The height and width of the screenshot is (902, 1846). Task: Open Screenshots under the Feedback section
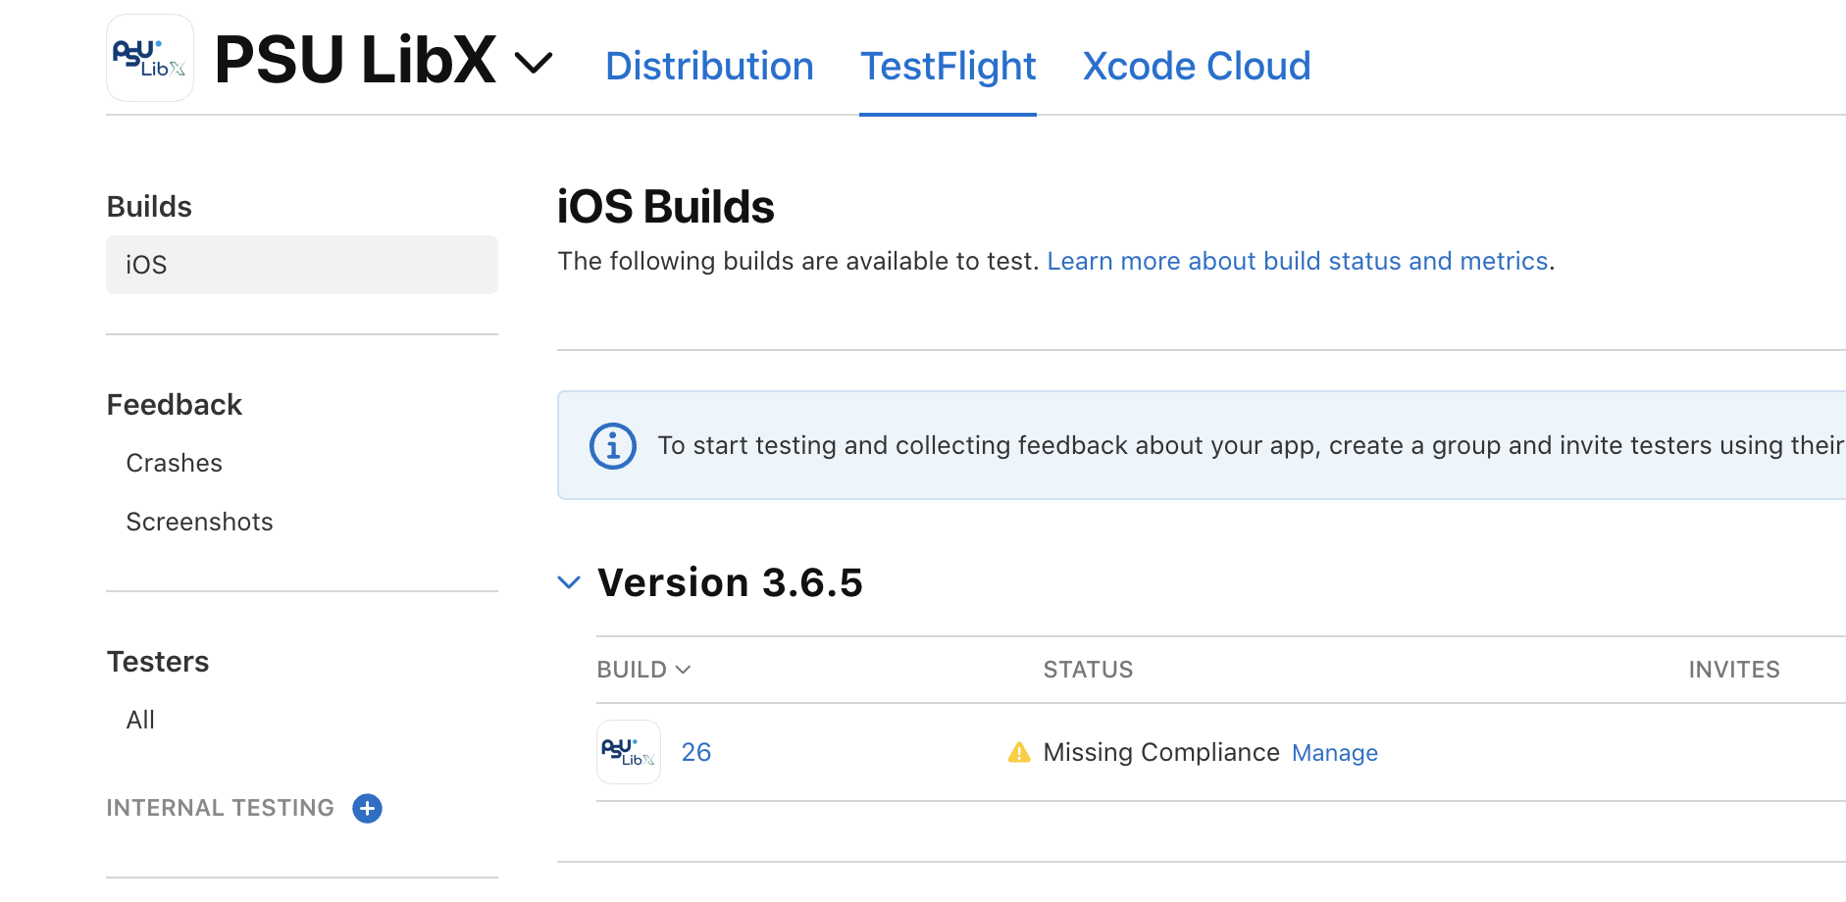pos(199,521)
